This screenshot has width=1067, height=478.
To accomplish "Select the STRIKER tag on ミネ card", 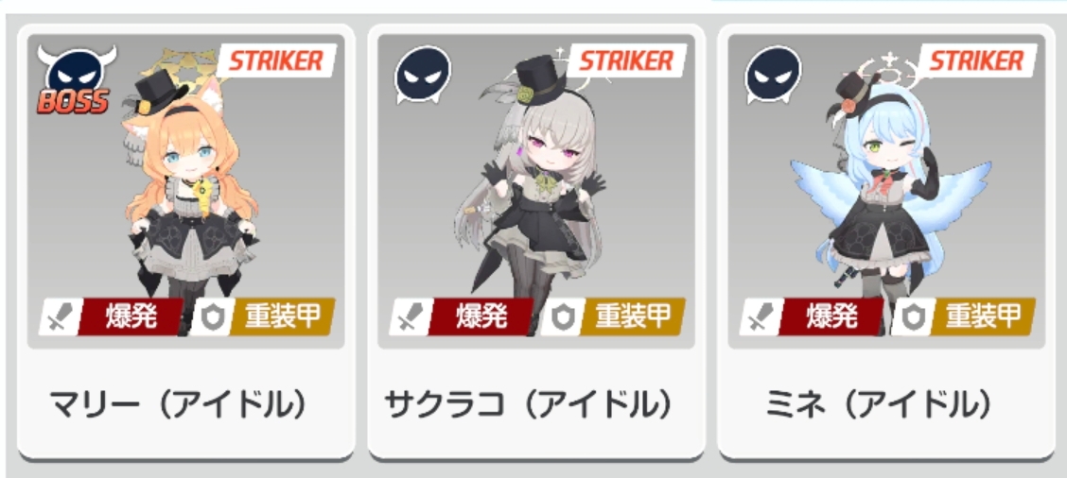I will click(x=978, y=61).
